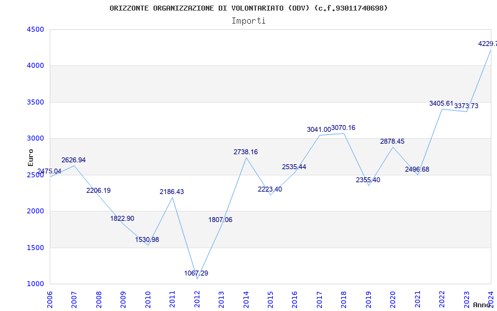Image resolution: width=497 pixels, height=311 pixels.
Task: Click x-axis year 2009
Action: click(123, 300)
